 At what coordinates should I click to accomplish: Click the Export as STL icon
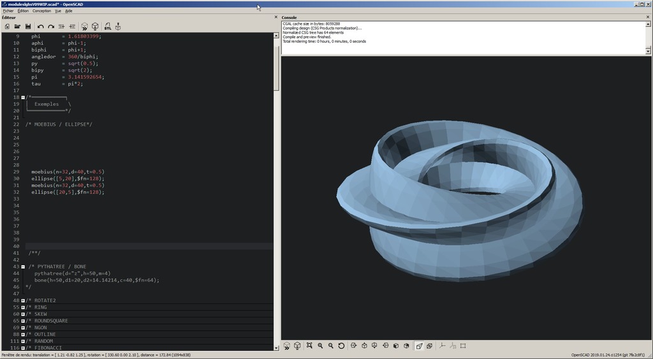click(107, 27)
